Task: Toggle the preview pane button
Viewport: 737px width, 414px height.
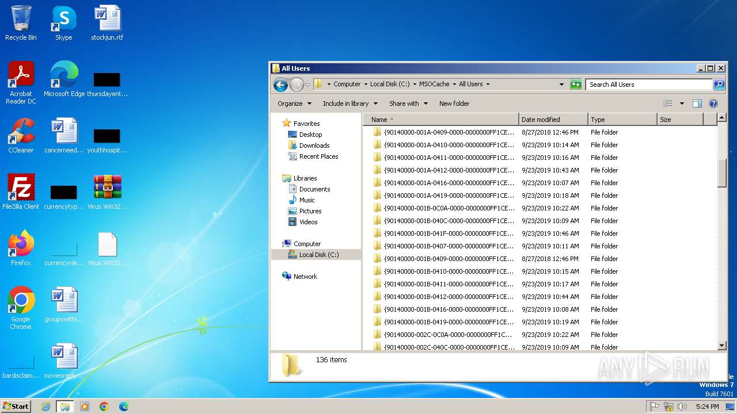Action: tap(697, 103)
